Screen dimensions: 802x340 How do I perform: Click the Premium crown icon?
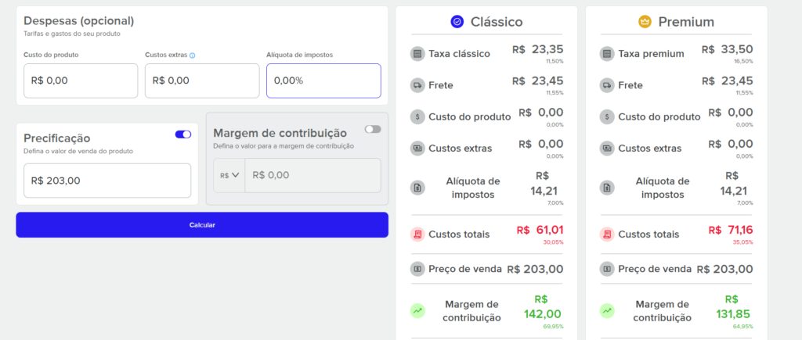tap(645, 22)
